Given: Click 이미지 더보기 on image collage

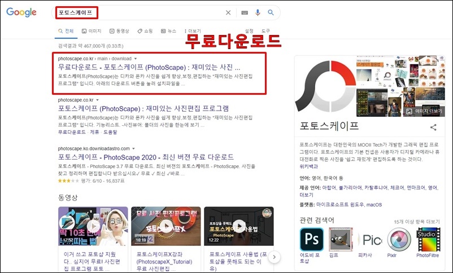Looking at the screenshot, I should coord(424,111).
